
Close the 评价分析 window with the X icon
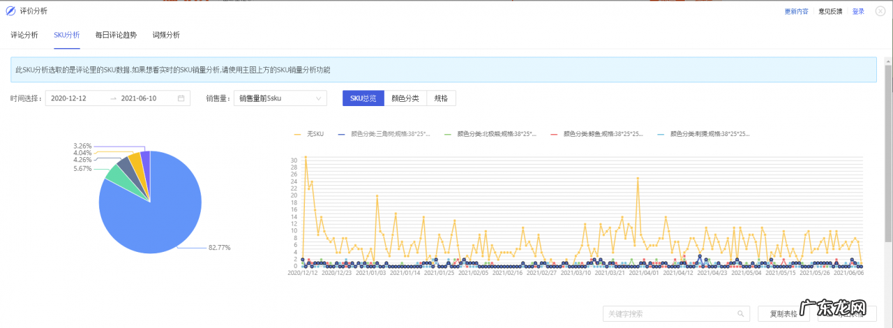(x=880, y=11)
